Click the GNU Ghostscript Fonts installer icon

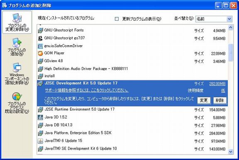tap(40, 30)
